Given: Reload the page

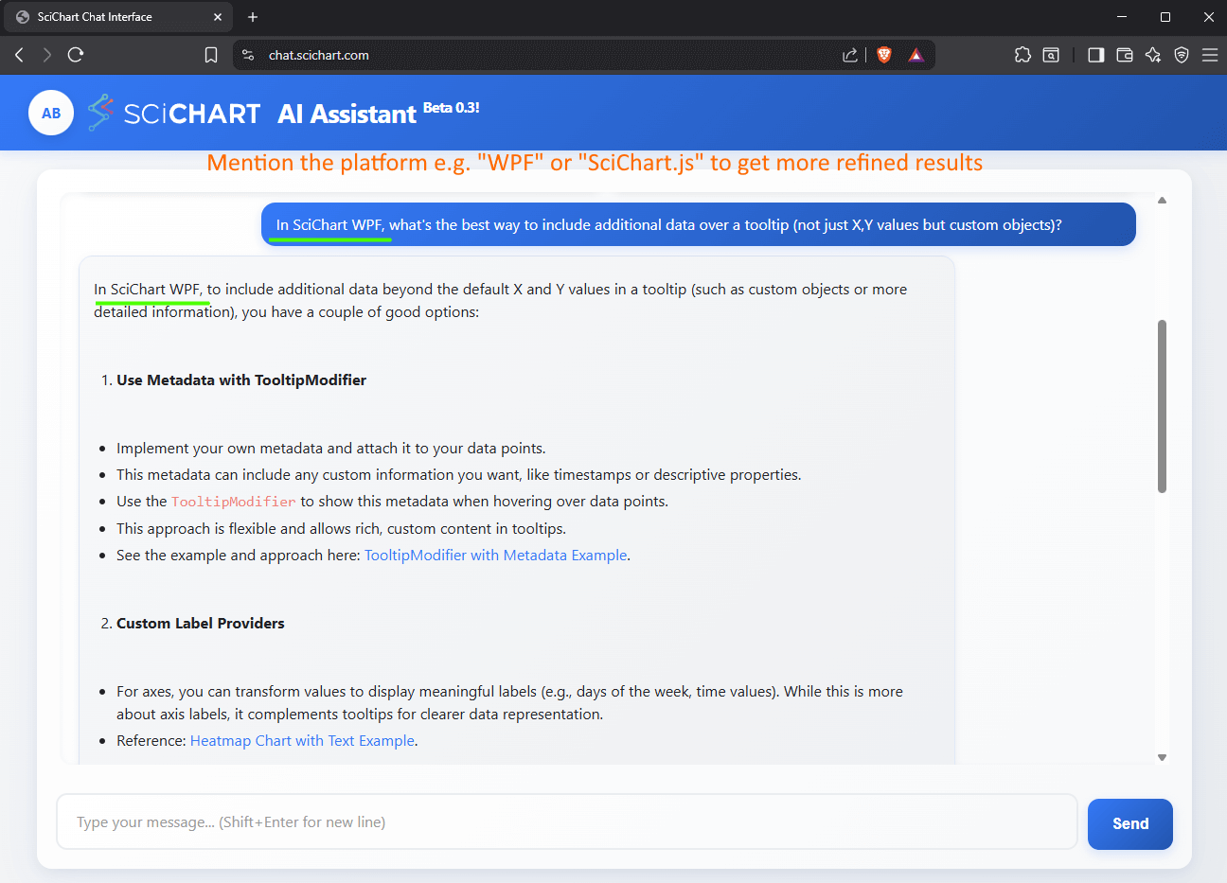Looking at the screenshot, I should pyautogui.click(x=76, y=55).
